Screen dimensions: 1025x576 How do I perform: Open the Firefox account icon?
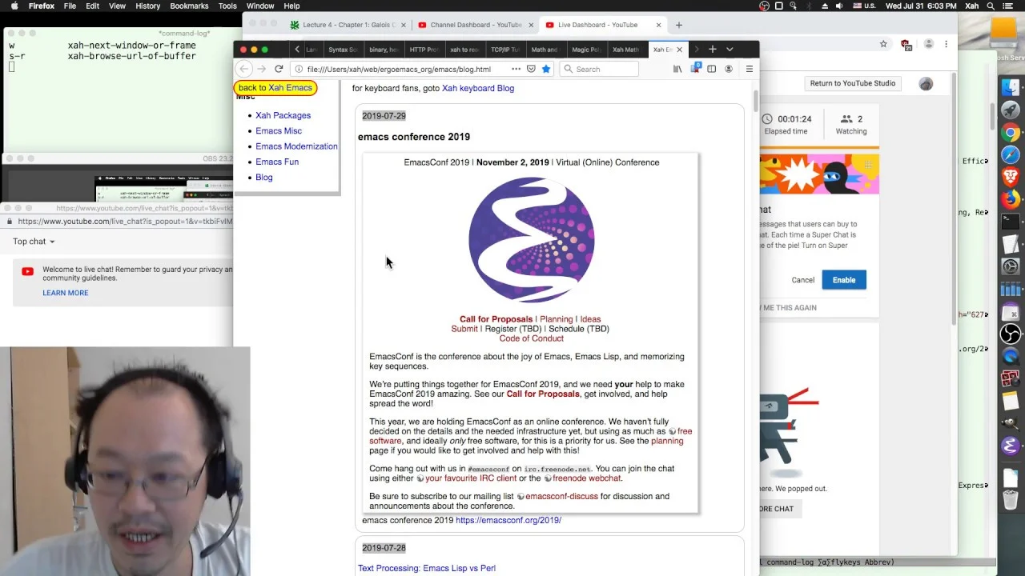pyautogui.click(x=729, y=69)
